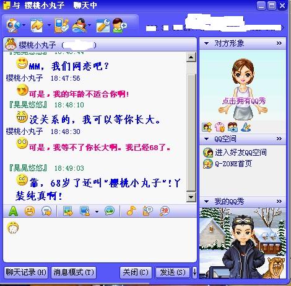The image size is (291, 286).
Task: Click message "没关系的，我可以等你长大。"
Action: (95, 120)
